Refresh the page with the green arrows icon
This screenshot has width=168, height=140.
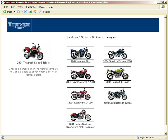[30, 12]
